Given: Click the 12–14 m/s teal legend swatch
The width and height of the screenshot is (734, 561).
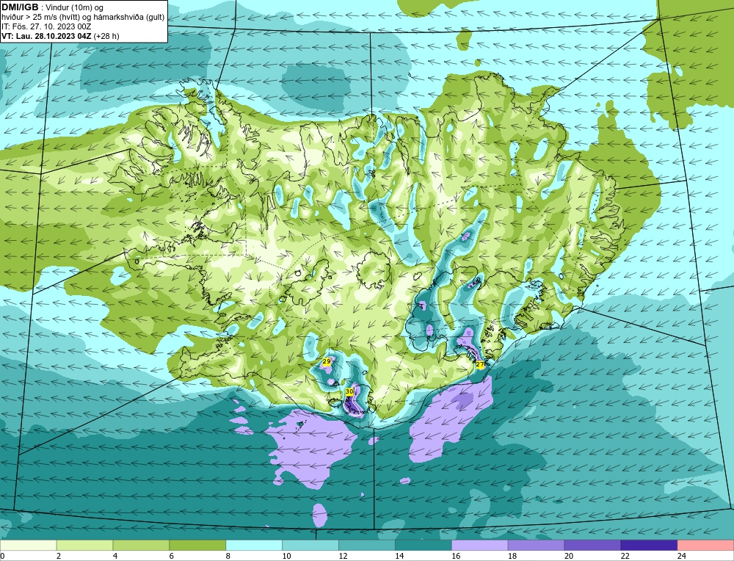Looking at the screenshot, I should click(x=367, y=546).
